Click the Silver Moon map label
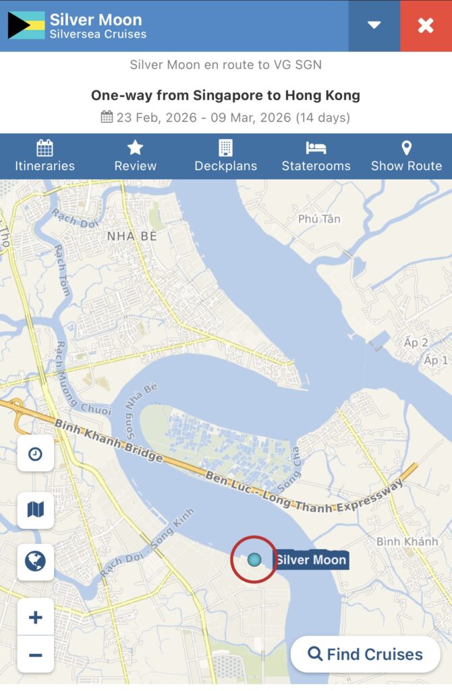 (312, 559)
